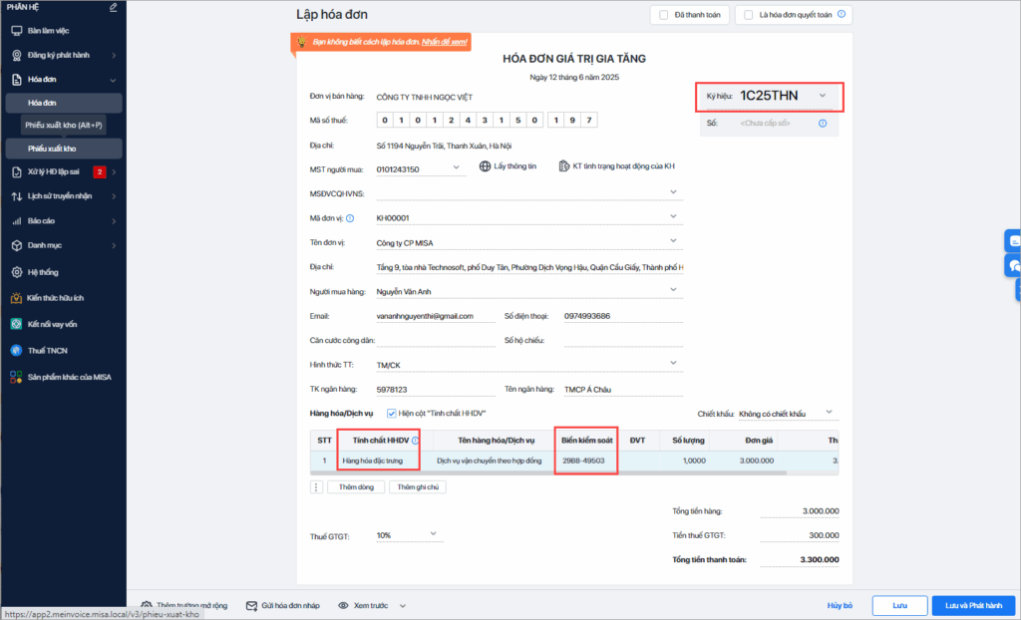Click Nhấn để xem link in banner
1021x620 pixels.
tap(444, 42)
